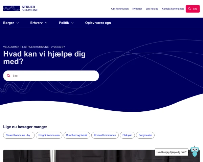
Task: Open Om kommunen link
Action: click(x=120, y=9)
